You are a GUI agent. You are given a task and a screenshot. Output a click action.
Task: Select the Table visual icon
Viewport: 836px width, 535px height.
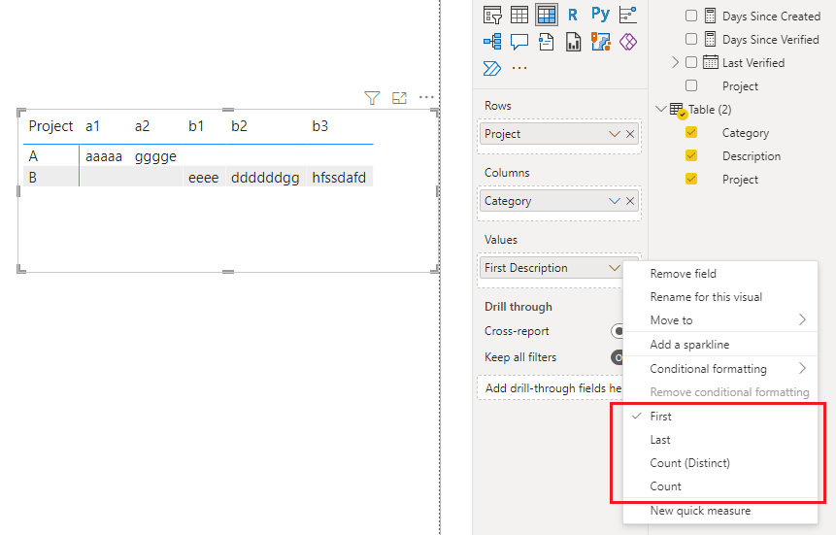pyautogui.click(x=519, y=15)
